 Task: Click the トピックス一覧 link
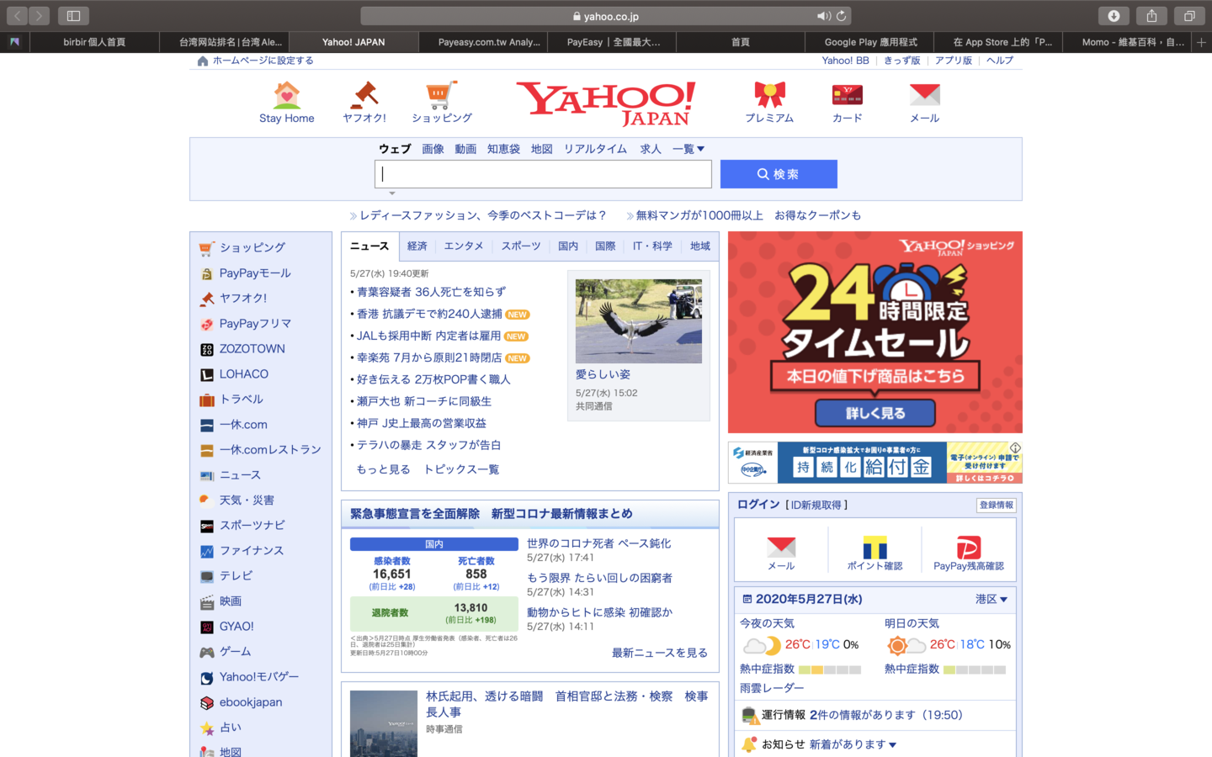click(461, 469)
